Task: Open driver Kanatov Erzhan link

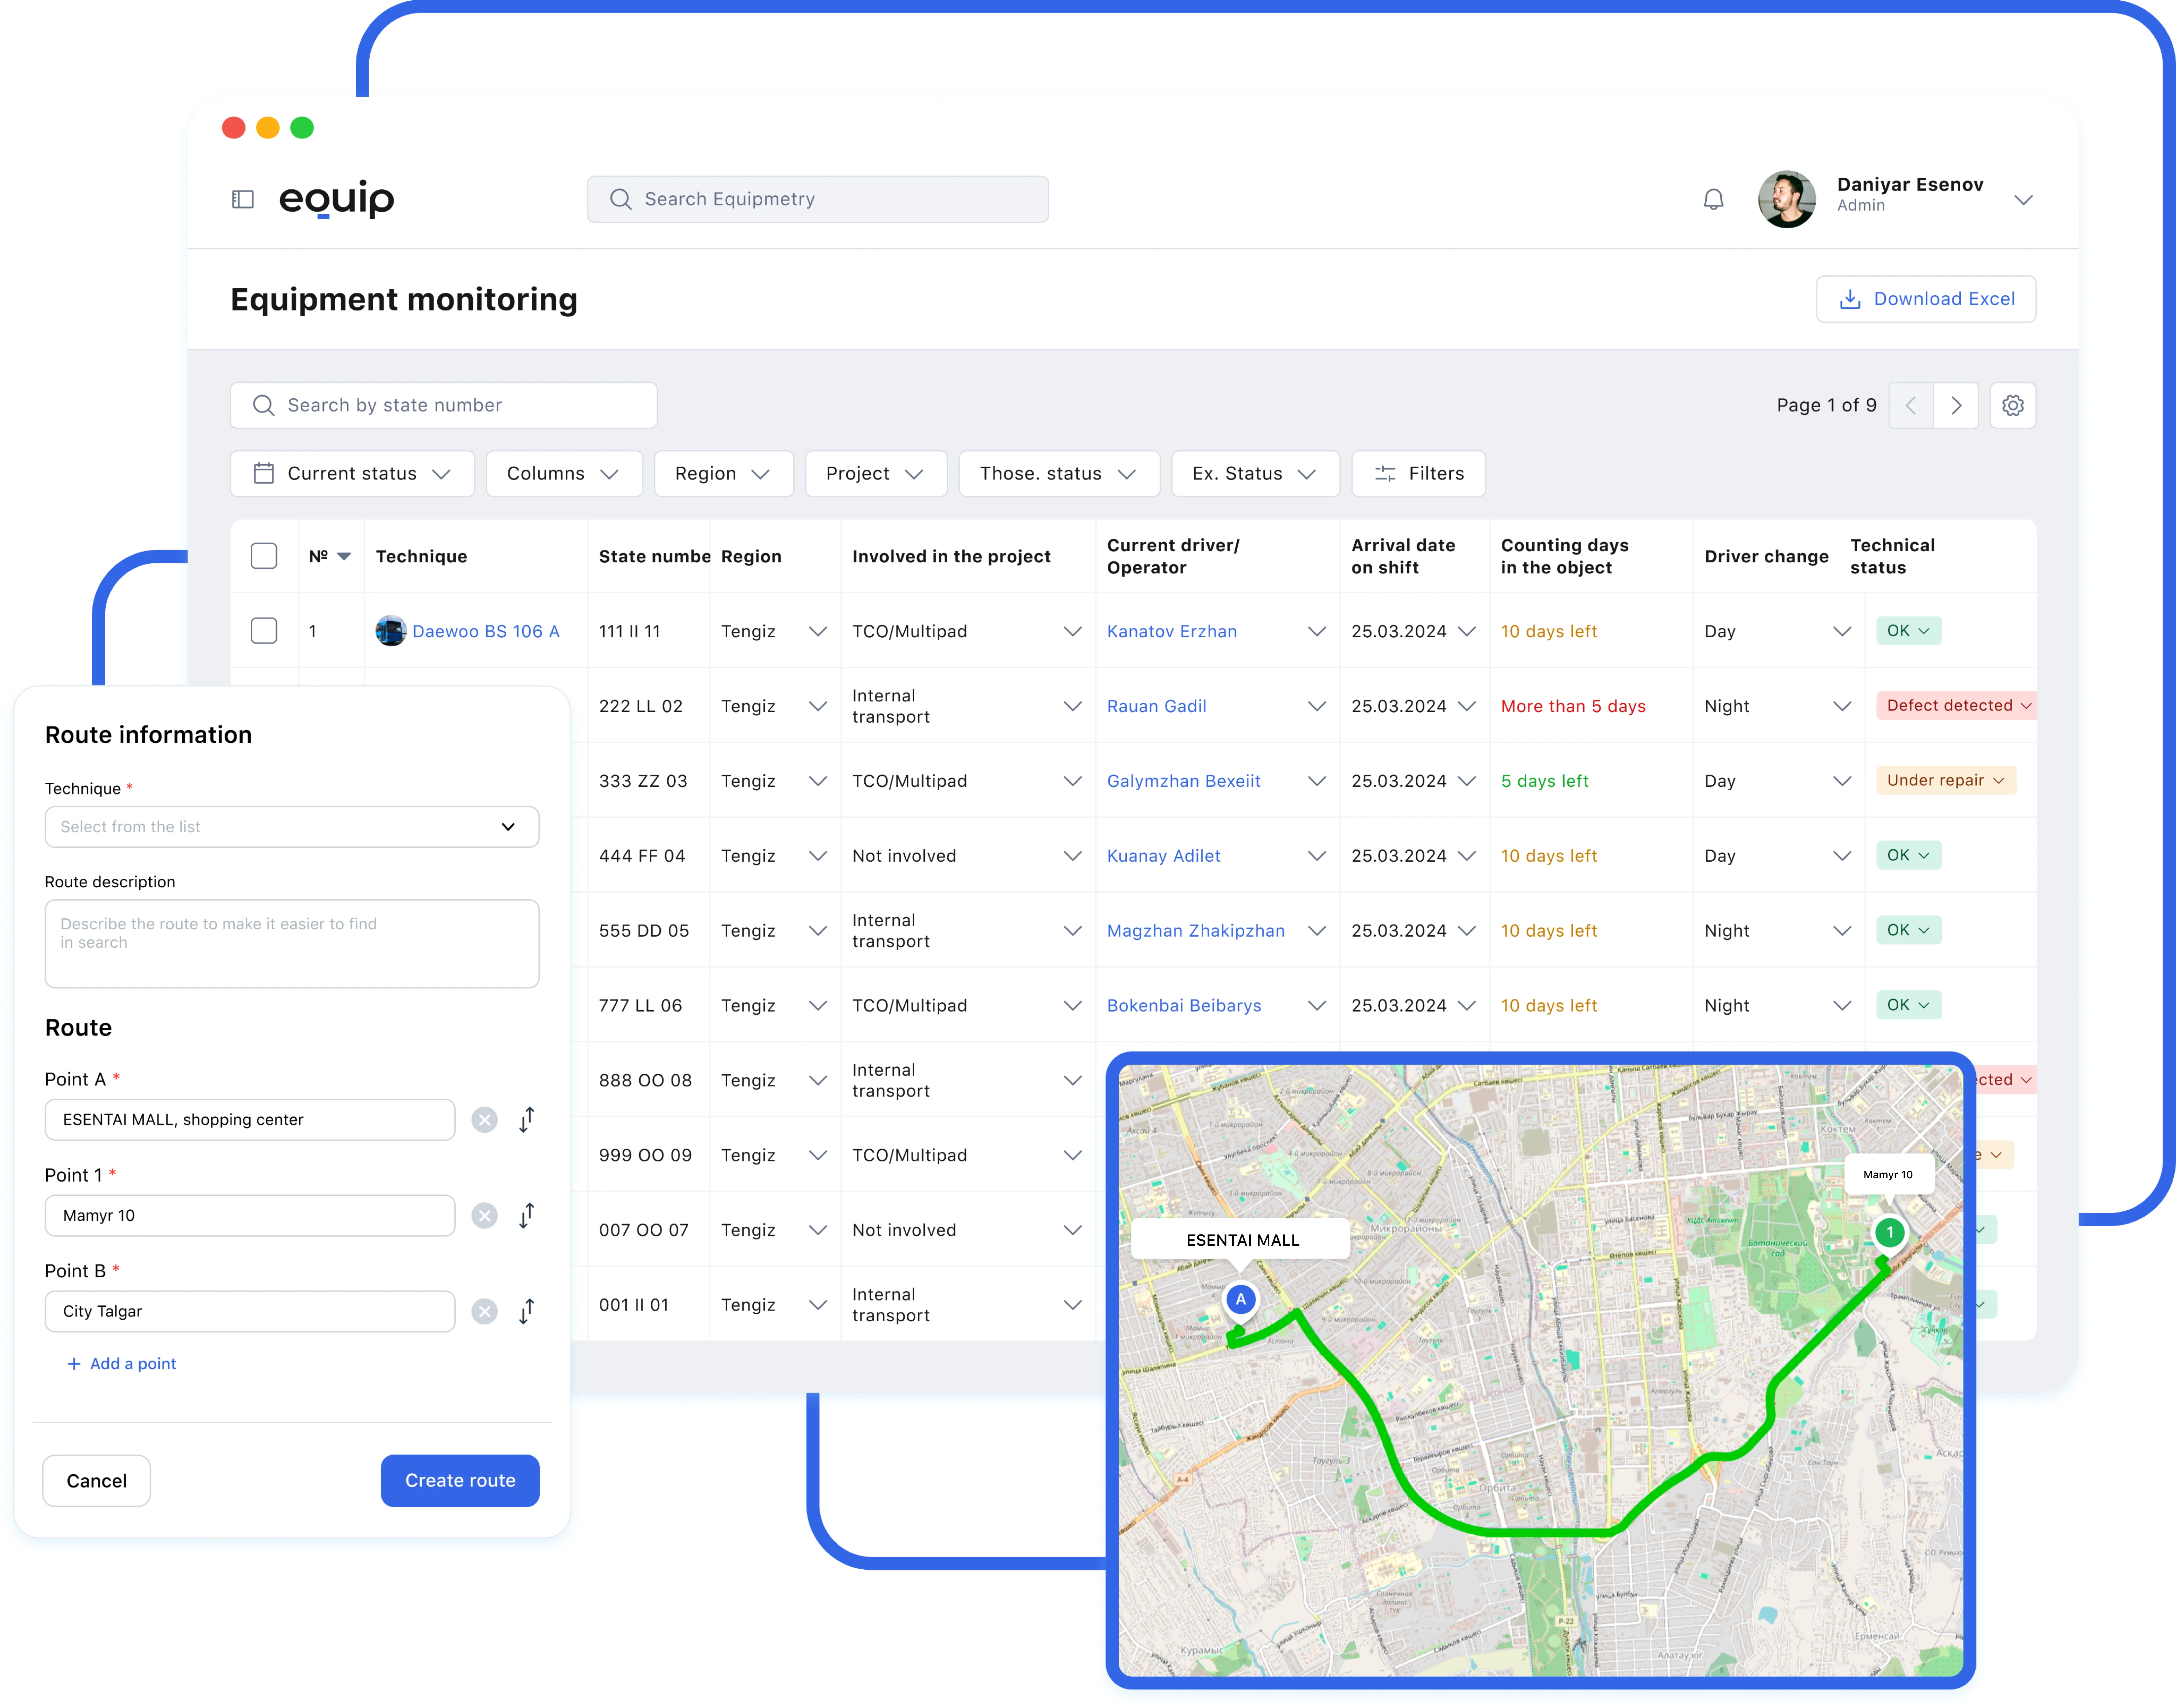Action: [1172, 632]
